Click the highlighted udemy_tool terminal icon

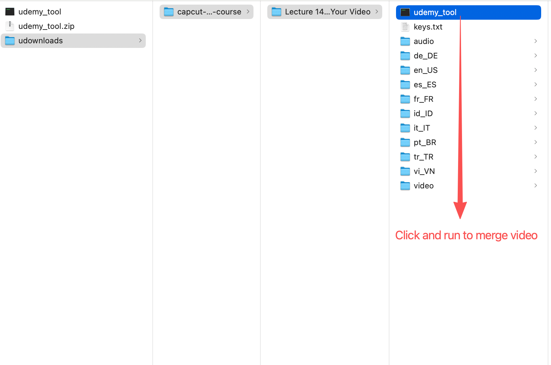(x=405, y=12)
